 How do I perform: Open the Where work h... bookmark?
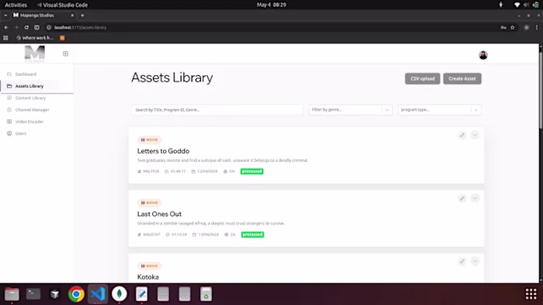[x=35, y=38]
